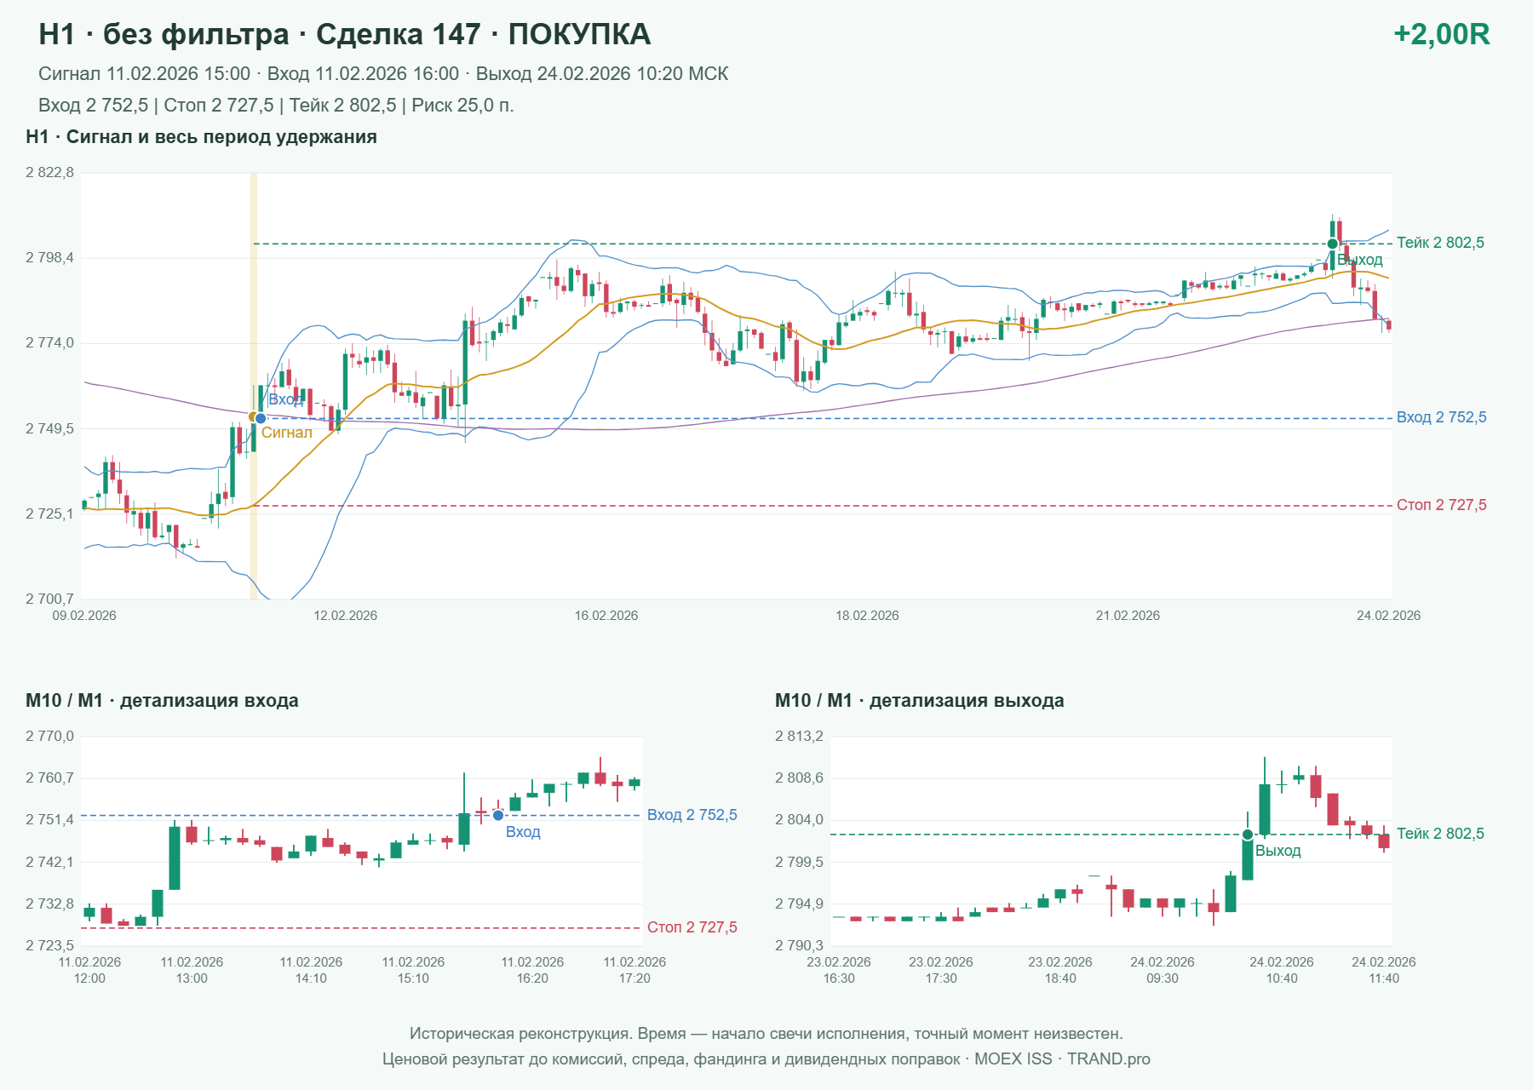Click the signal, entry and exit dates line

point(383,74)
